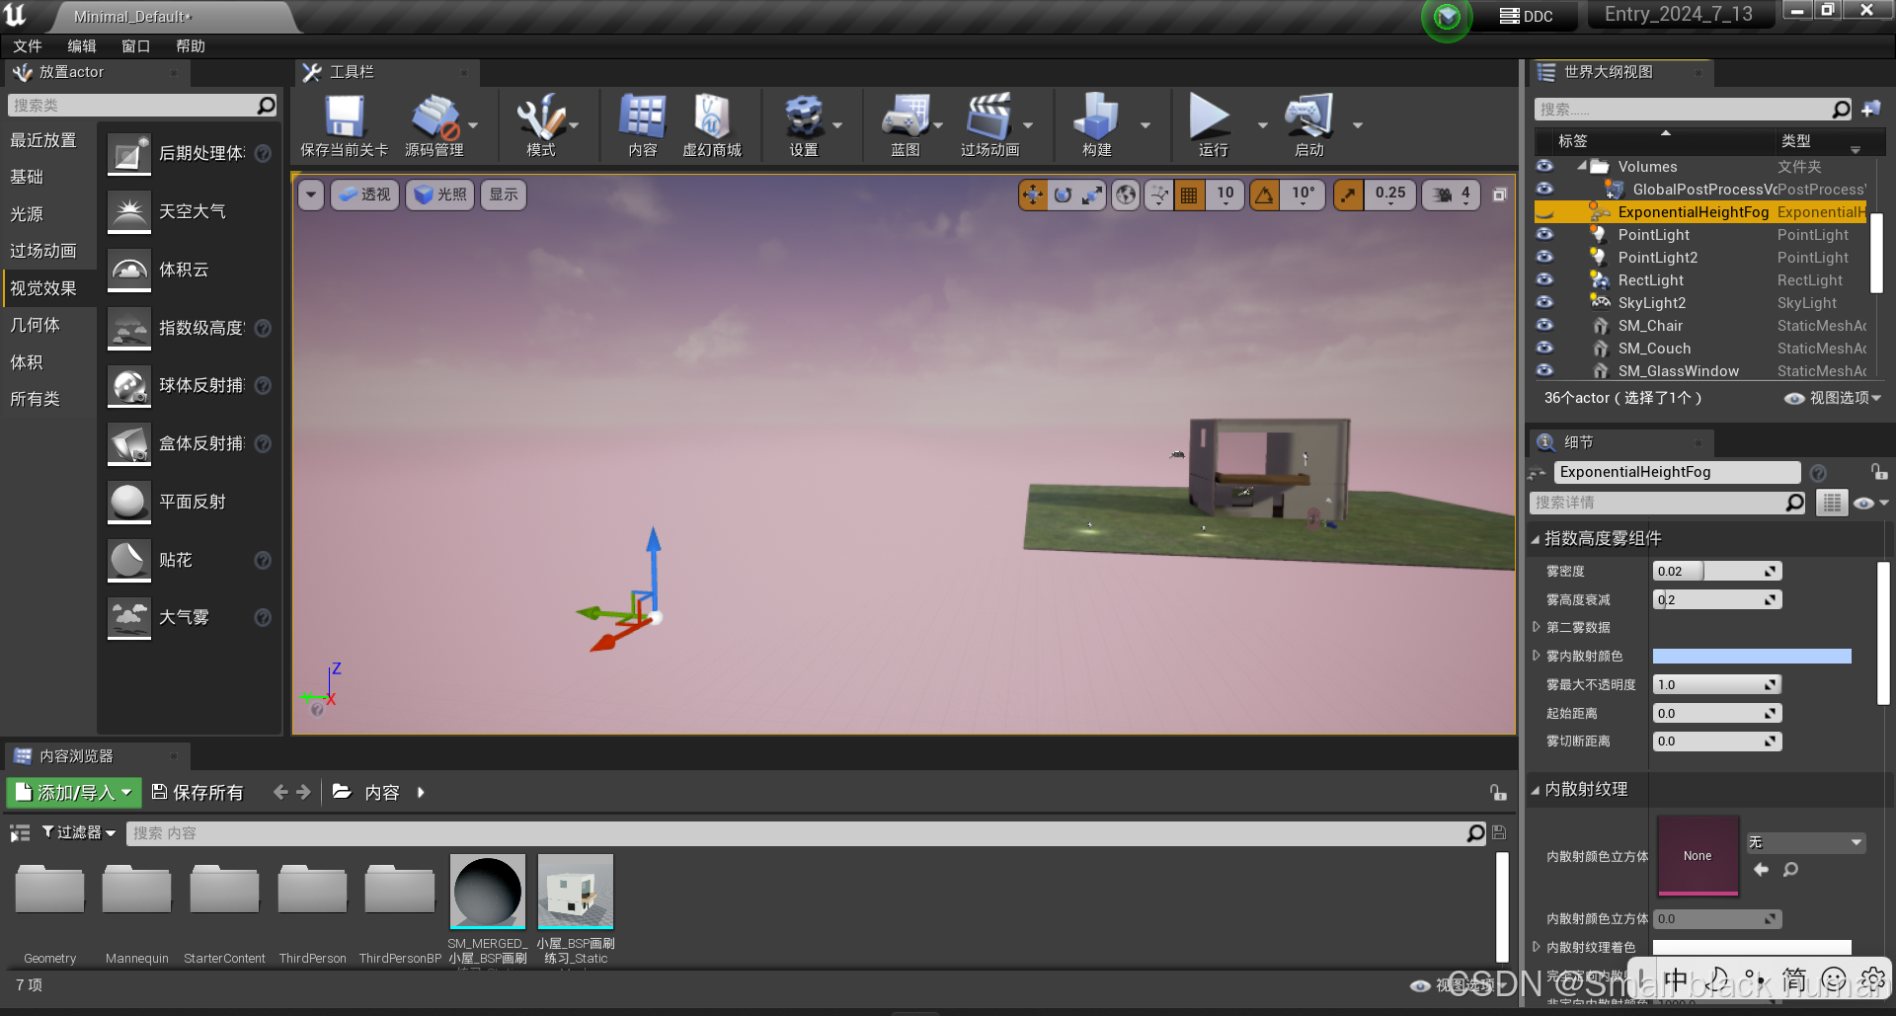This screenshot has width=1896, height=1016.
Task: Open the Perspective (透视) viewport dropdown
Action: [x=364, y=195]
